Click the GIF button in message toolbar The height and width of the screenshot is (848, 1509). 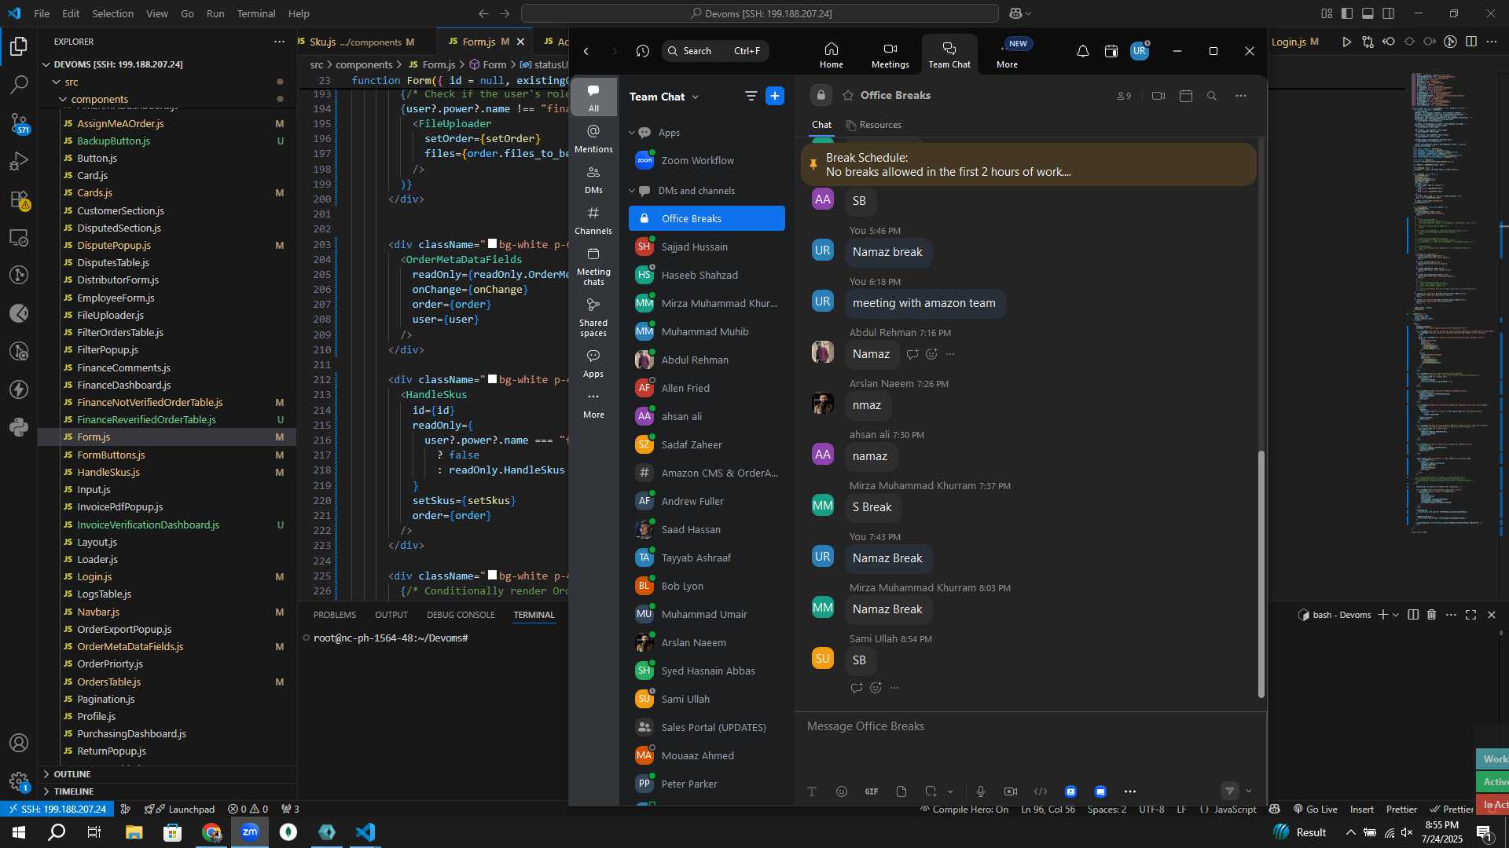click(872, 791)
